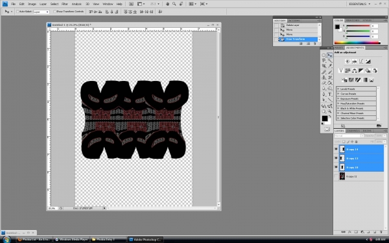Pick the Magic Wand tool
Image resolution: width=389 pixels, height=243 pixels.
(330, 61)
